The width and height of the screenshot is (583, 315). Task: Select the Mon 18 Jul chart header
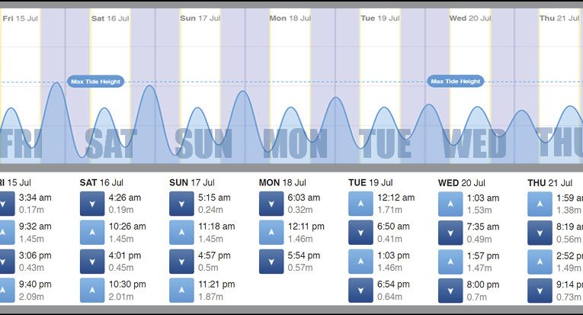[x=289, y=18]
